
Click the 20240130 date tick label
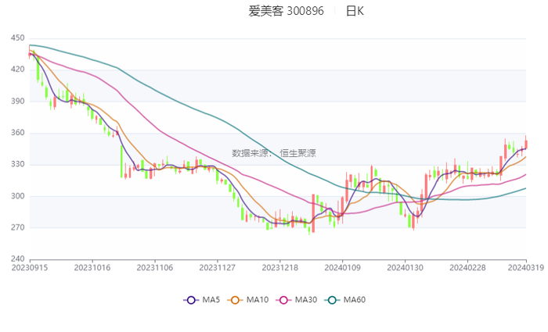405,267
